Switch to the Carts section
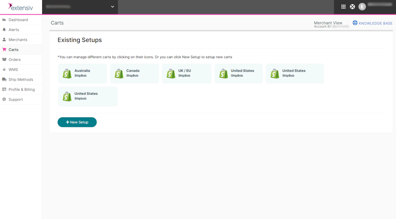The width and height of the screenshot is (396, 219). 13,49
